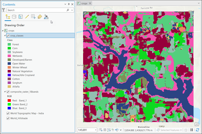Screen dimensions: 202x134
Task: Select the crops map view tab
Action: point(84,3)
